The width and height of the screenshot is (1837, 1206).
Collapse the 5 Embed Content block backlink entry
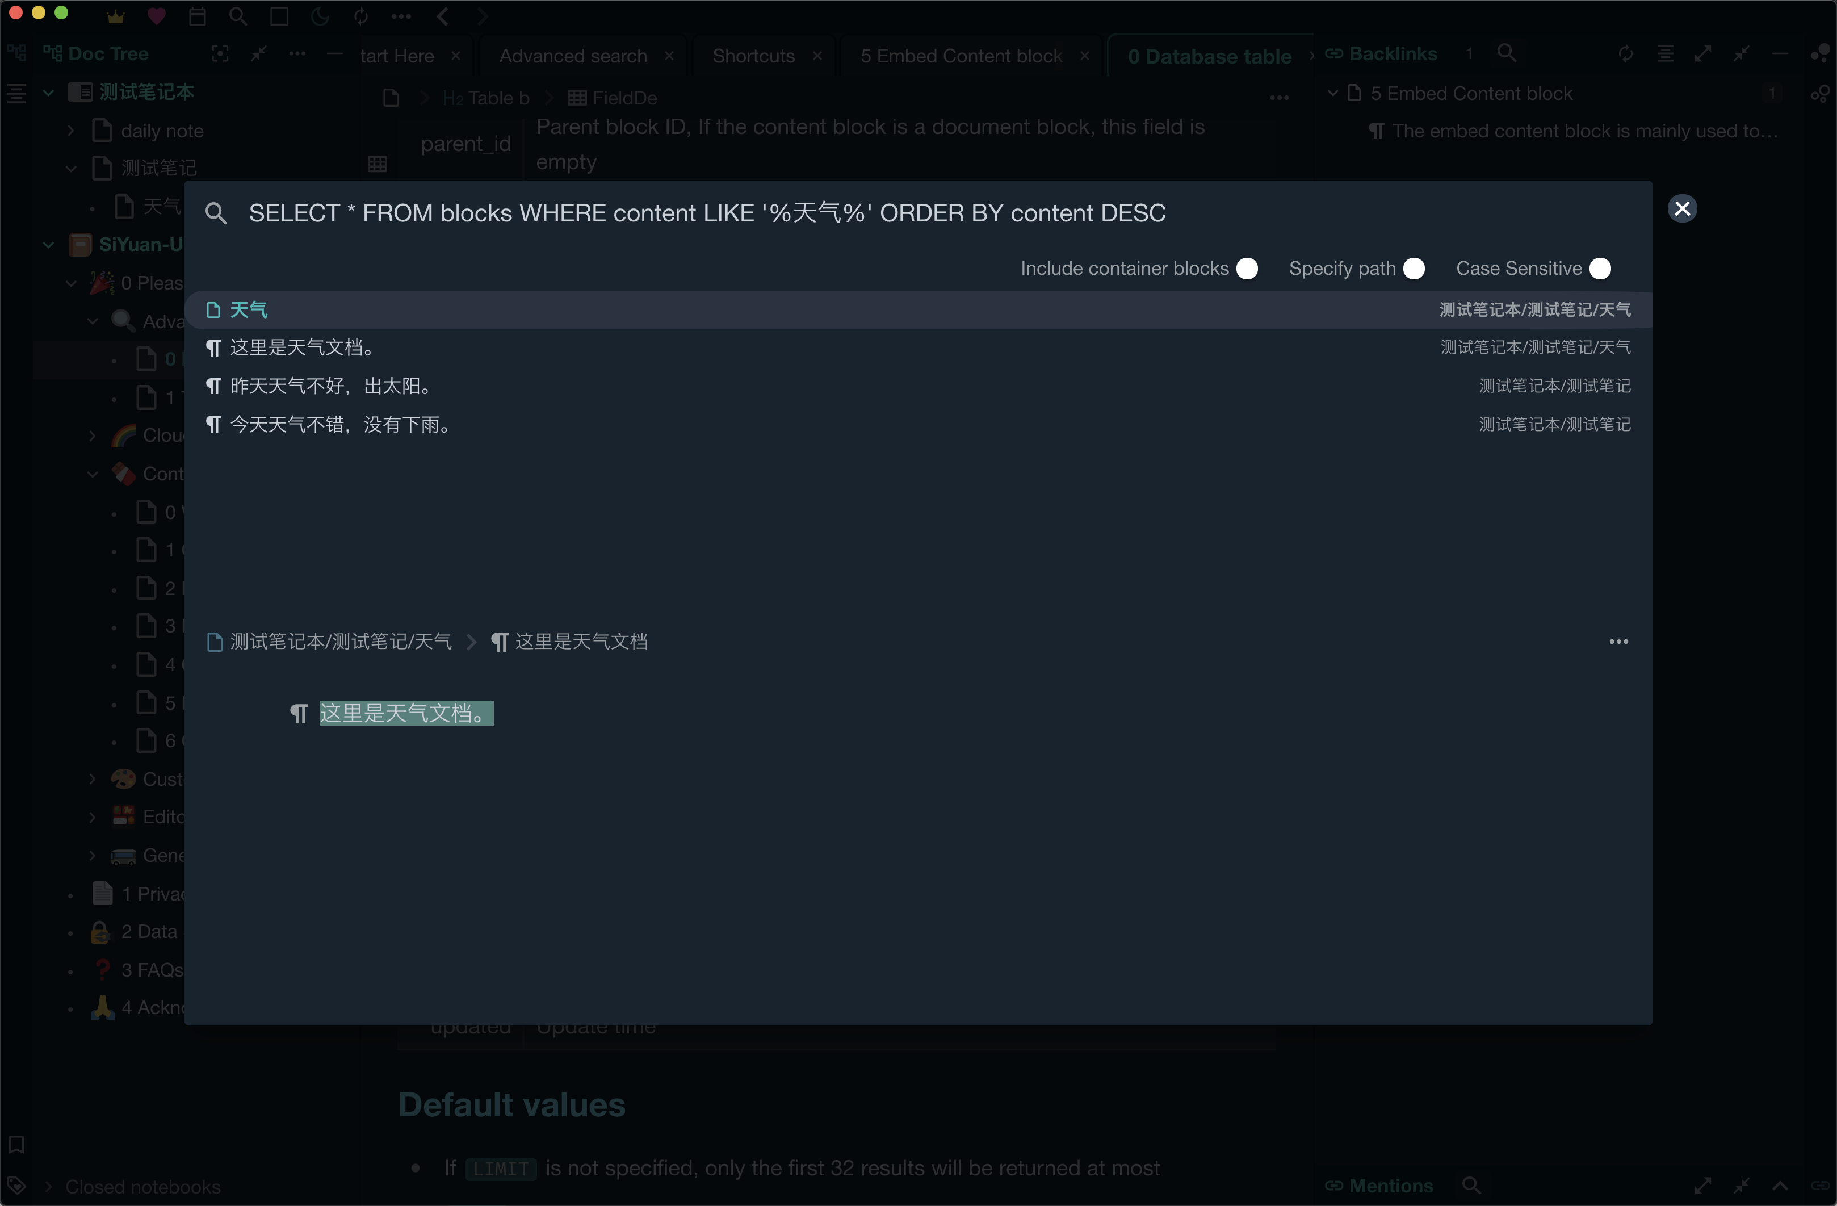click(1332, 93)
